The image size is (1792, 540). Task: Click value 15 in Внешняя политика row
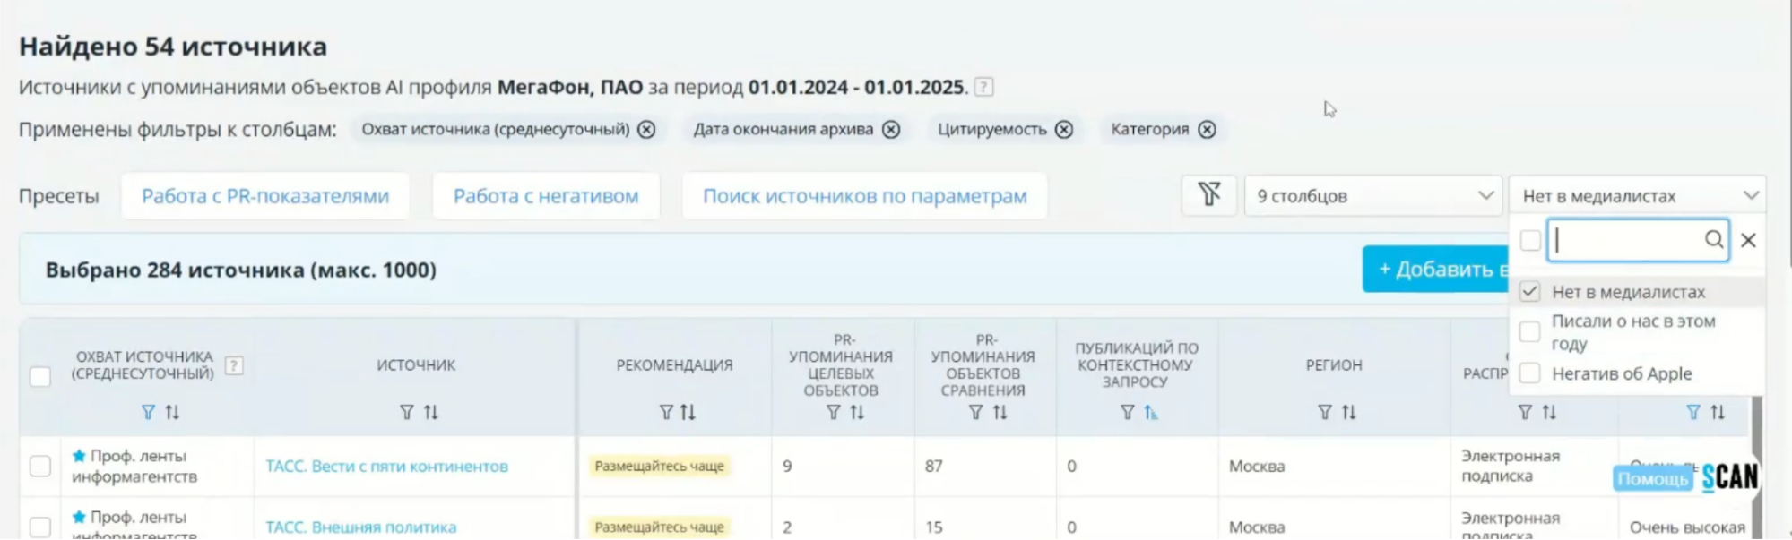[933, 527]
